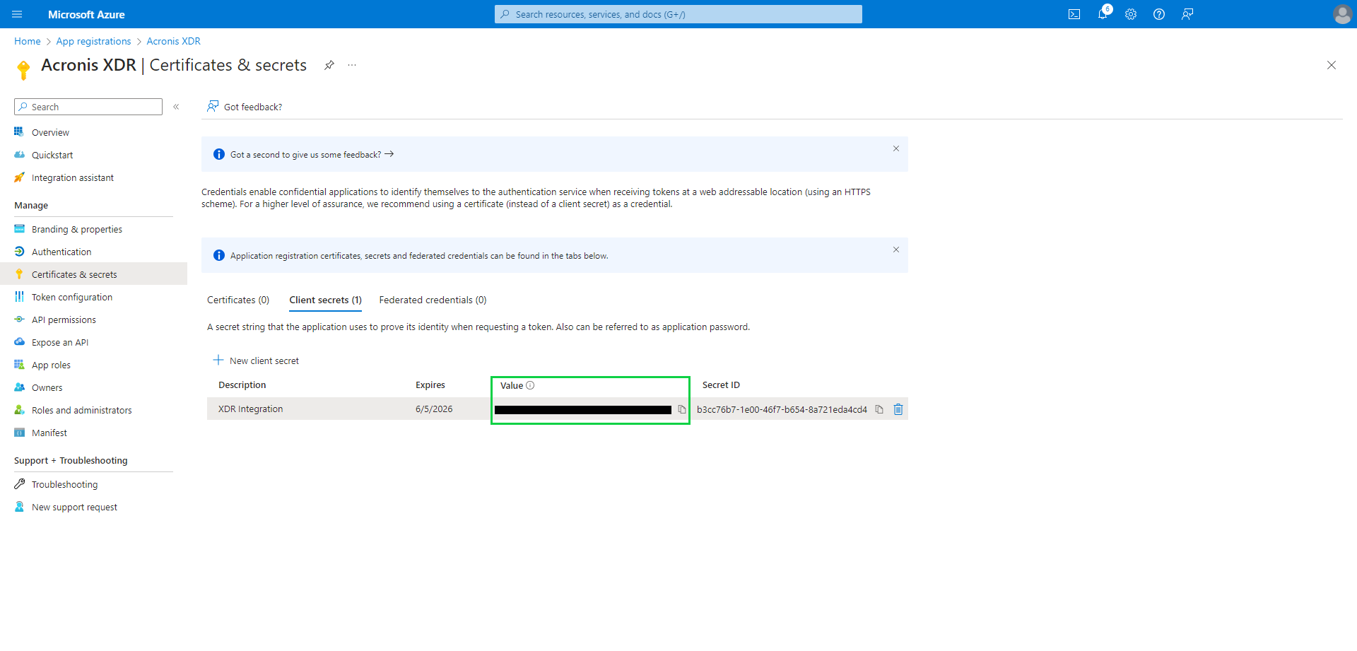This screenshot has width=1357, height=651.
Task: Dismiss the feedback banner with its X
Action: click(x=895, y=148)
